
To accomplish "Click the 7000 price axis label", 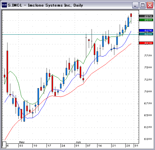I will coord(148,92).
